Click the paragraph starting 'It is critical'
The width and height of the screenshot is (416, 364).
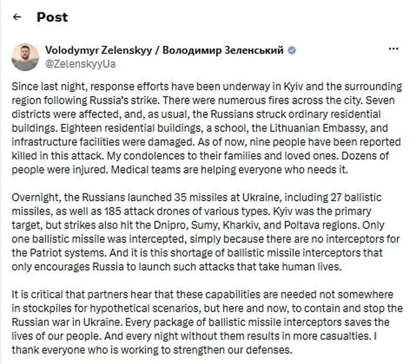point(207,322)
